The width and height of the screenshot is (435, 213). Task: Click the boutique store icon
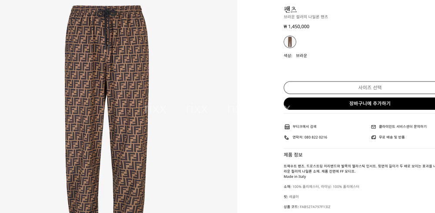[287, 127]
